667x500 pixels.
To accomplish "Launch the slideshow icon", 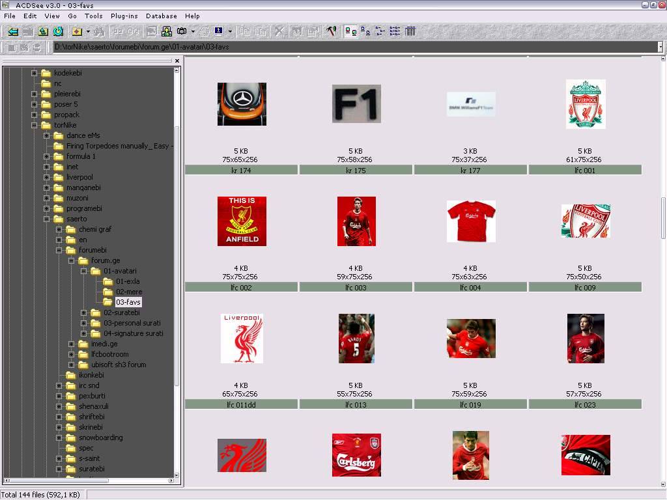I will click(167, 31).
